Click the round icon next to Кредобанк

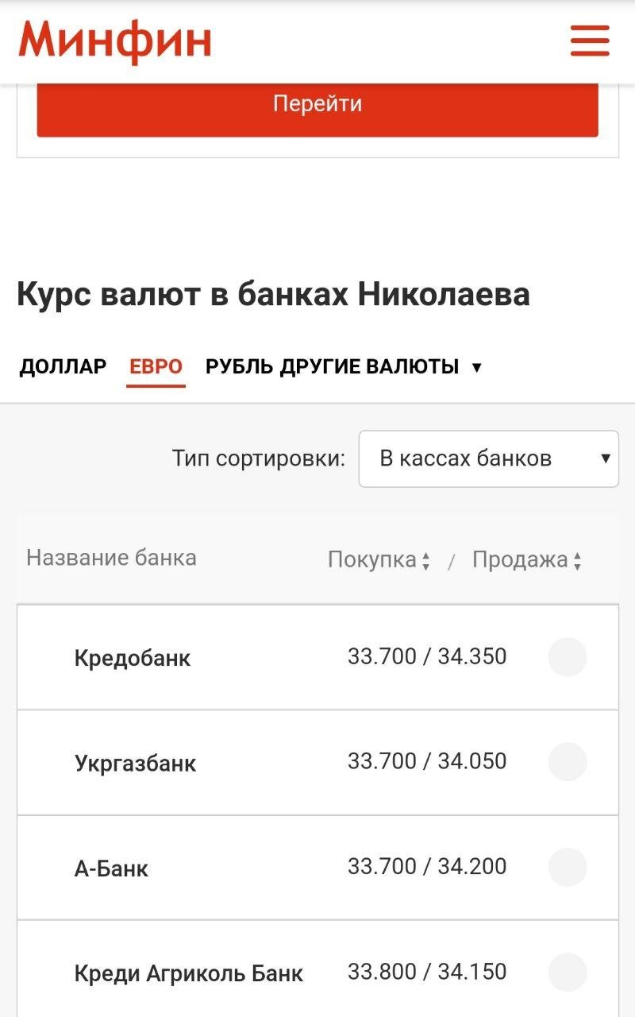(x=568, y=657)
